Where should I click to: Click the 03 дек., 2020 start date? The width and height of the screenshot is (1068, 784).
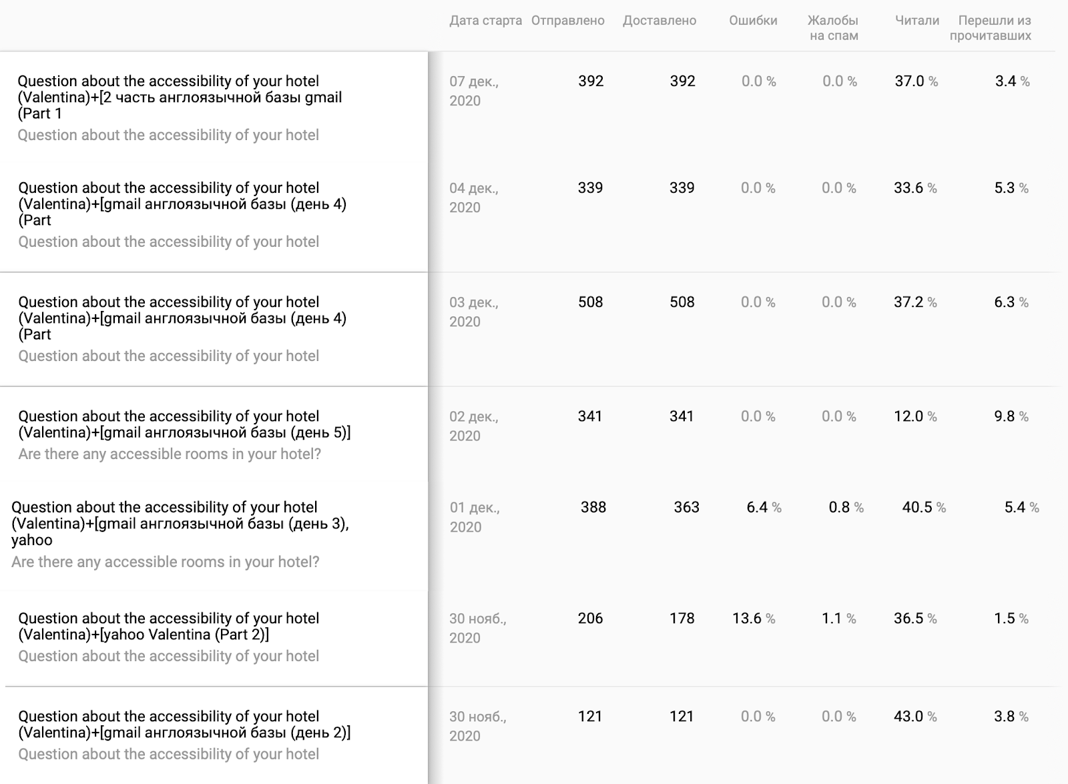[473, 312]
